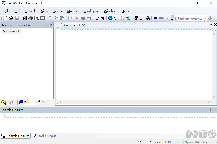217x144 pixels.
Task: Pin the Search Results panel
Action: click(210, 109)
